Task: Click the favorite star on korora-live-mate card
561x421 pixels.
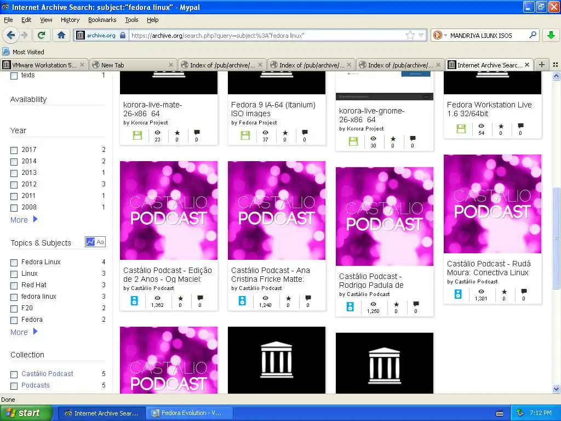Action: tap(177, 133)
